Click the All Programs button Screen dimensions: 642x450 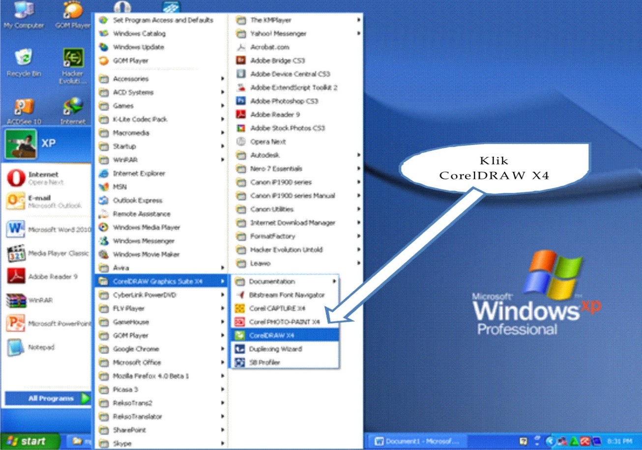48,398
